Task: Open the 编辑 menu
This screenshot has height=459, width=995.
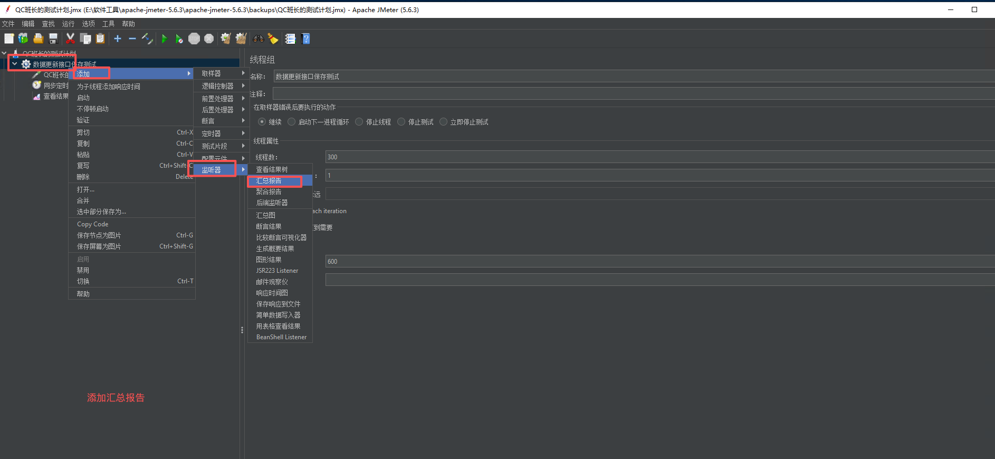Action: click(28, 24)
